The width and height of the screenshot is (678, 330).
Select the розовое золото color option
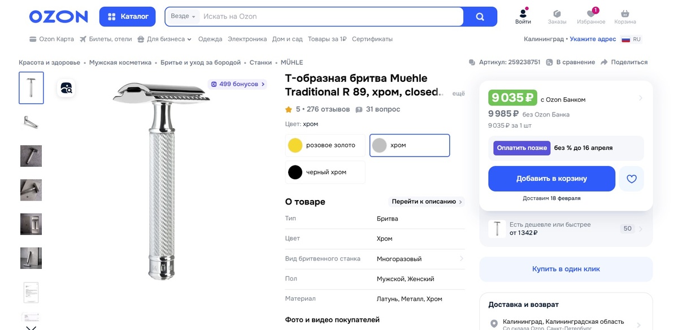325,145
